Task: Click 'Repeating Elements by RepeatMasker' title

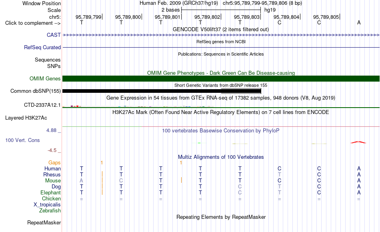Action: pyautogui.click(x=221, y=217)
